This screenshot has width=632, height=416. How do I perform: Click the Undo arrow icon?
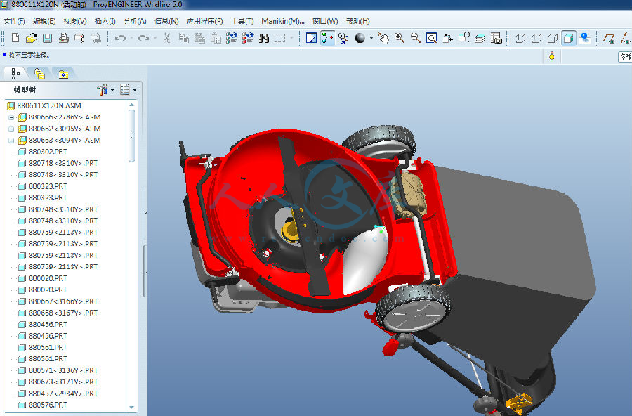(x=120, y=38)
